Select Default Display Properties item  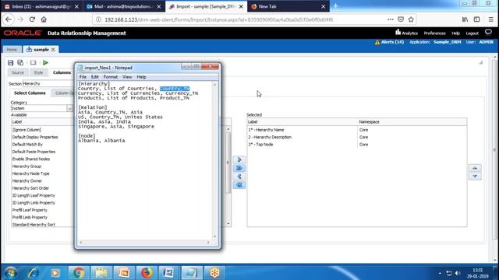35,137
